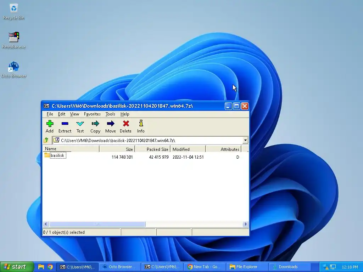Click the 114 748 301 size value
This screenshot has width=363, height=272.
click(122, 157)
